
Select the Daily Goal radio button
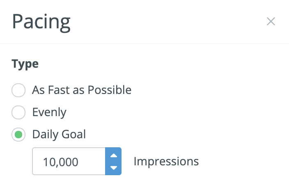point(18,134)
